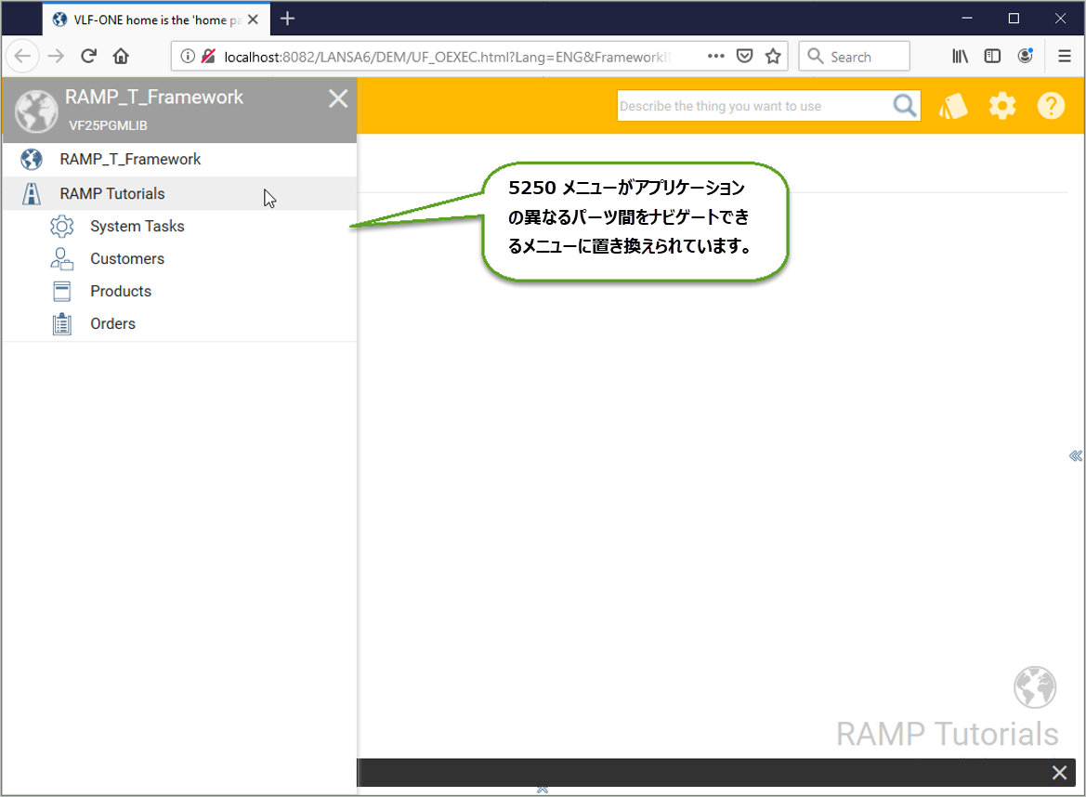Open the settings gear in yellow bar
The height and width of the screenshot is (797, 1086).
(x=1002, y=106)
